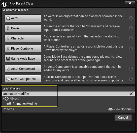This screenshot has width=137, height=133.
Task: Open help for the Actor class
Action: click(x=131, y=18)
